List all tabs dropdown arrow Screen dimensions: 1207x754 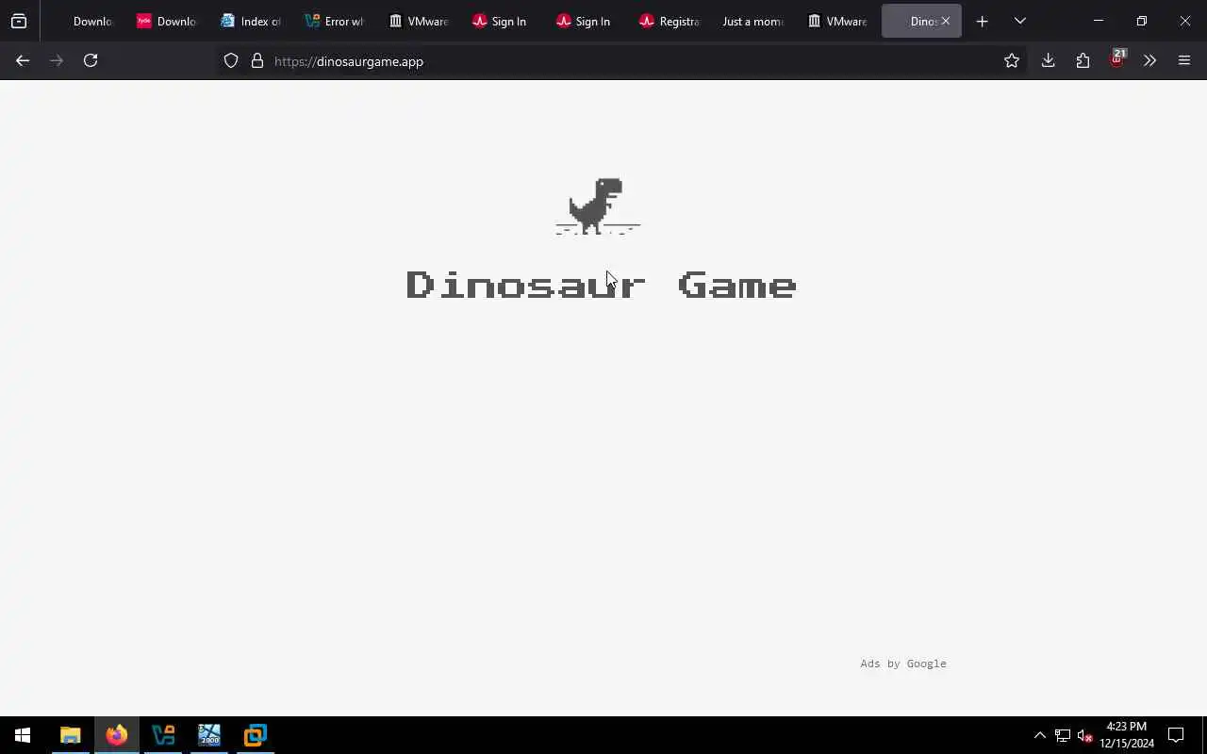(1019, 21)
